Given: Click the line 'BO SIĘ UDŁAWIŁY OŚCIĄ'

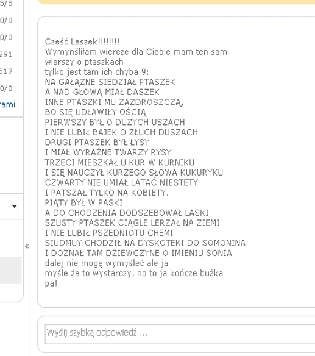Looking at the screenshot, I should click(x=96, y=112).
